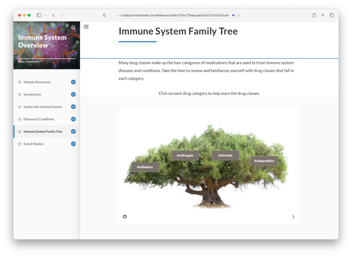Click checkmark next to Explore the Immune System

[x=73, y=107]
